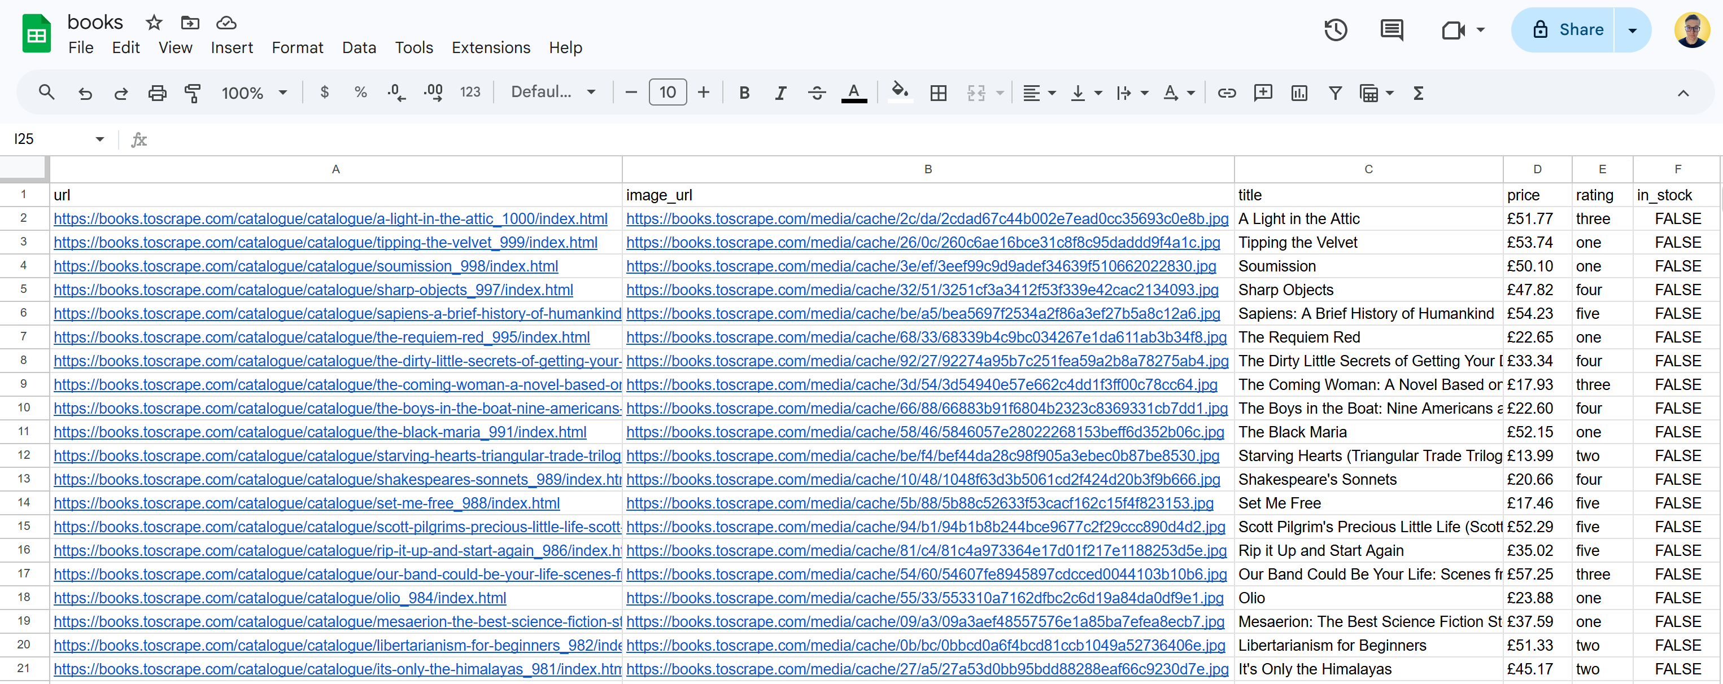The height and width of the screenshot is (684, 1723).
Task: Open version history clock icon
Action: [1335, 30]
